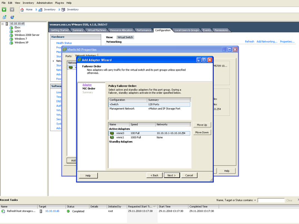Open the Administration menu

coord(44,3)
